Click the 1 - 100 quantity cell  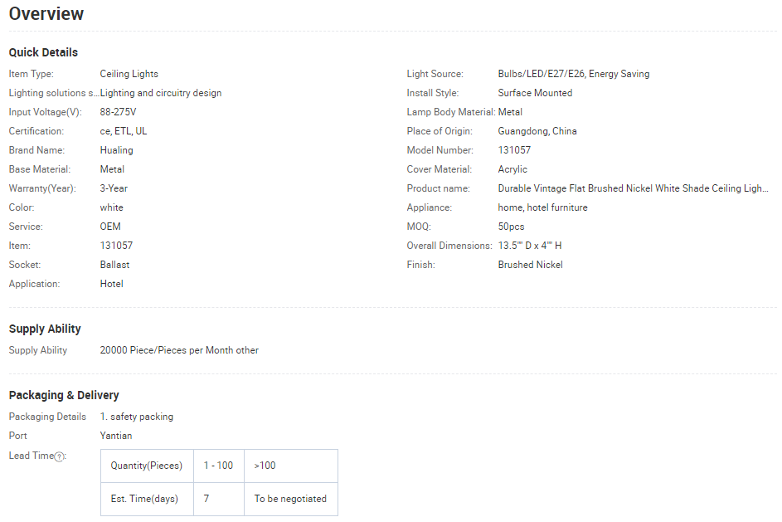[218, 466]
